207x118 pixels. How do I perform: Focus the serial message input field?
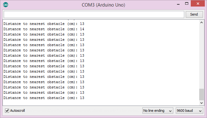point(94,15)
